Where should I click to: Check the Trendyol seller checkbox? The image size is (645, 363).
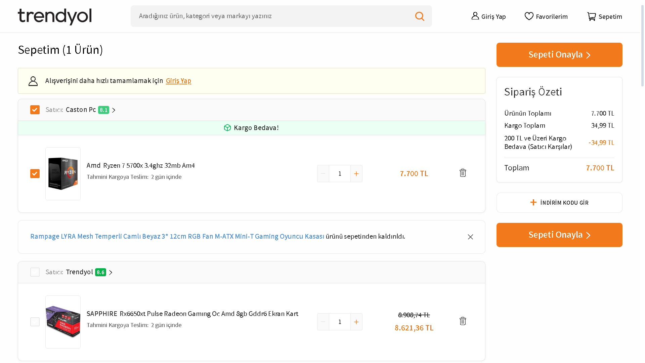click(35, 272)
